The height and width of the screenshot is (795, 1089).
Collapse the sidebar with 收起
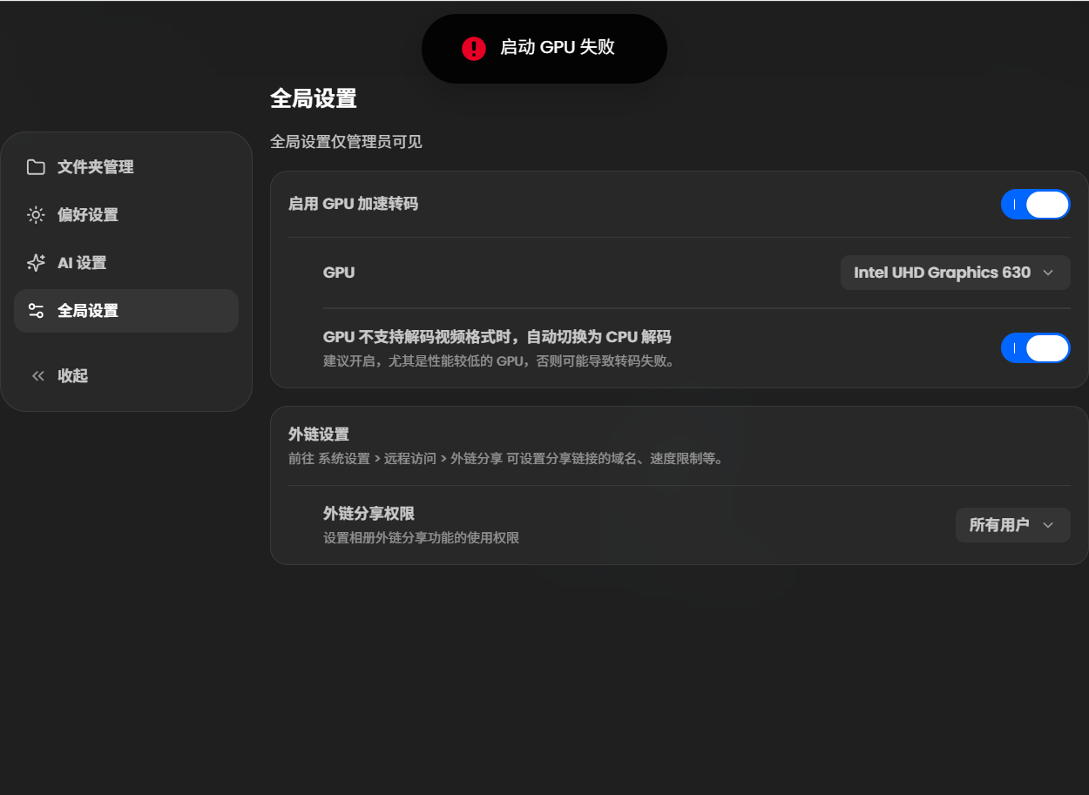pyautogui.click(x=126, y=376)
